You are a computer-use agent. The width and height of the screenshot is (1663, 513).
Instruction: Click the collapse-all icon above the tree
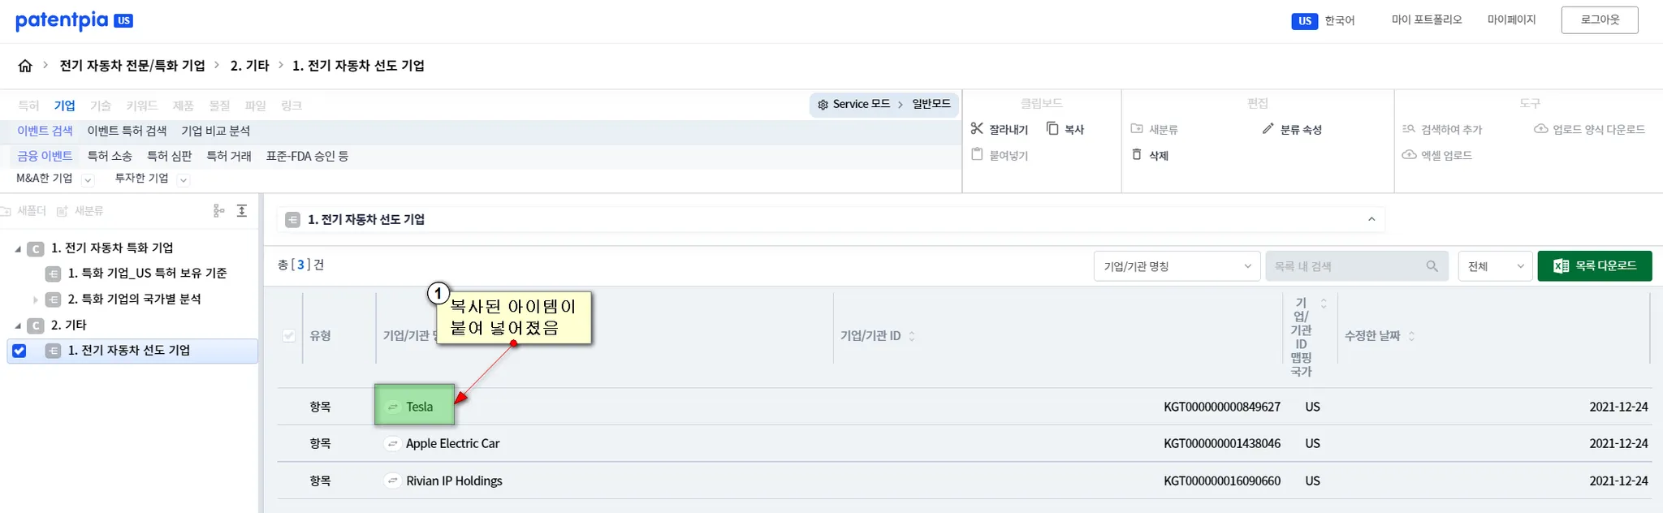pos(242,211)
